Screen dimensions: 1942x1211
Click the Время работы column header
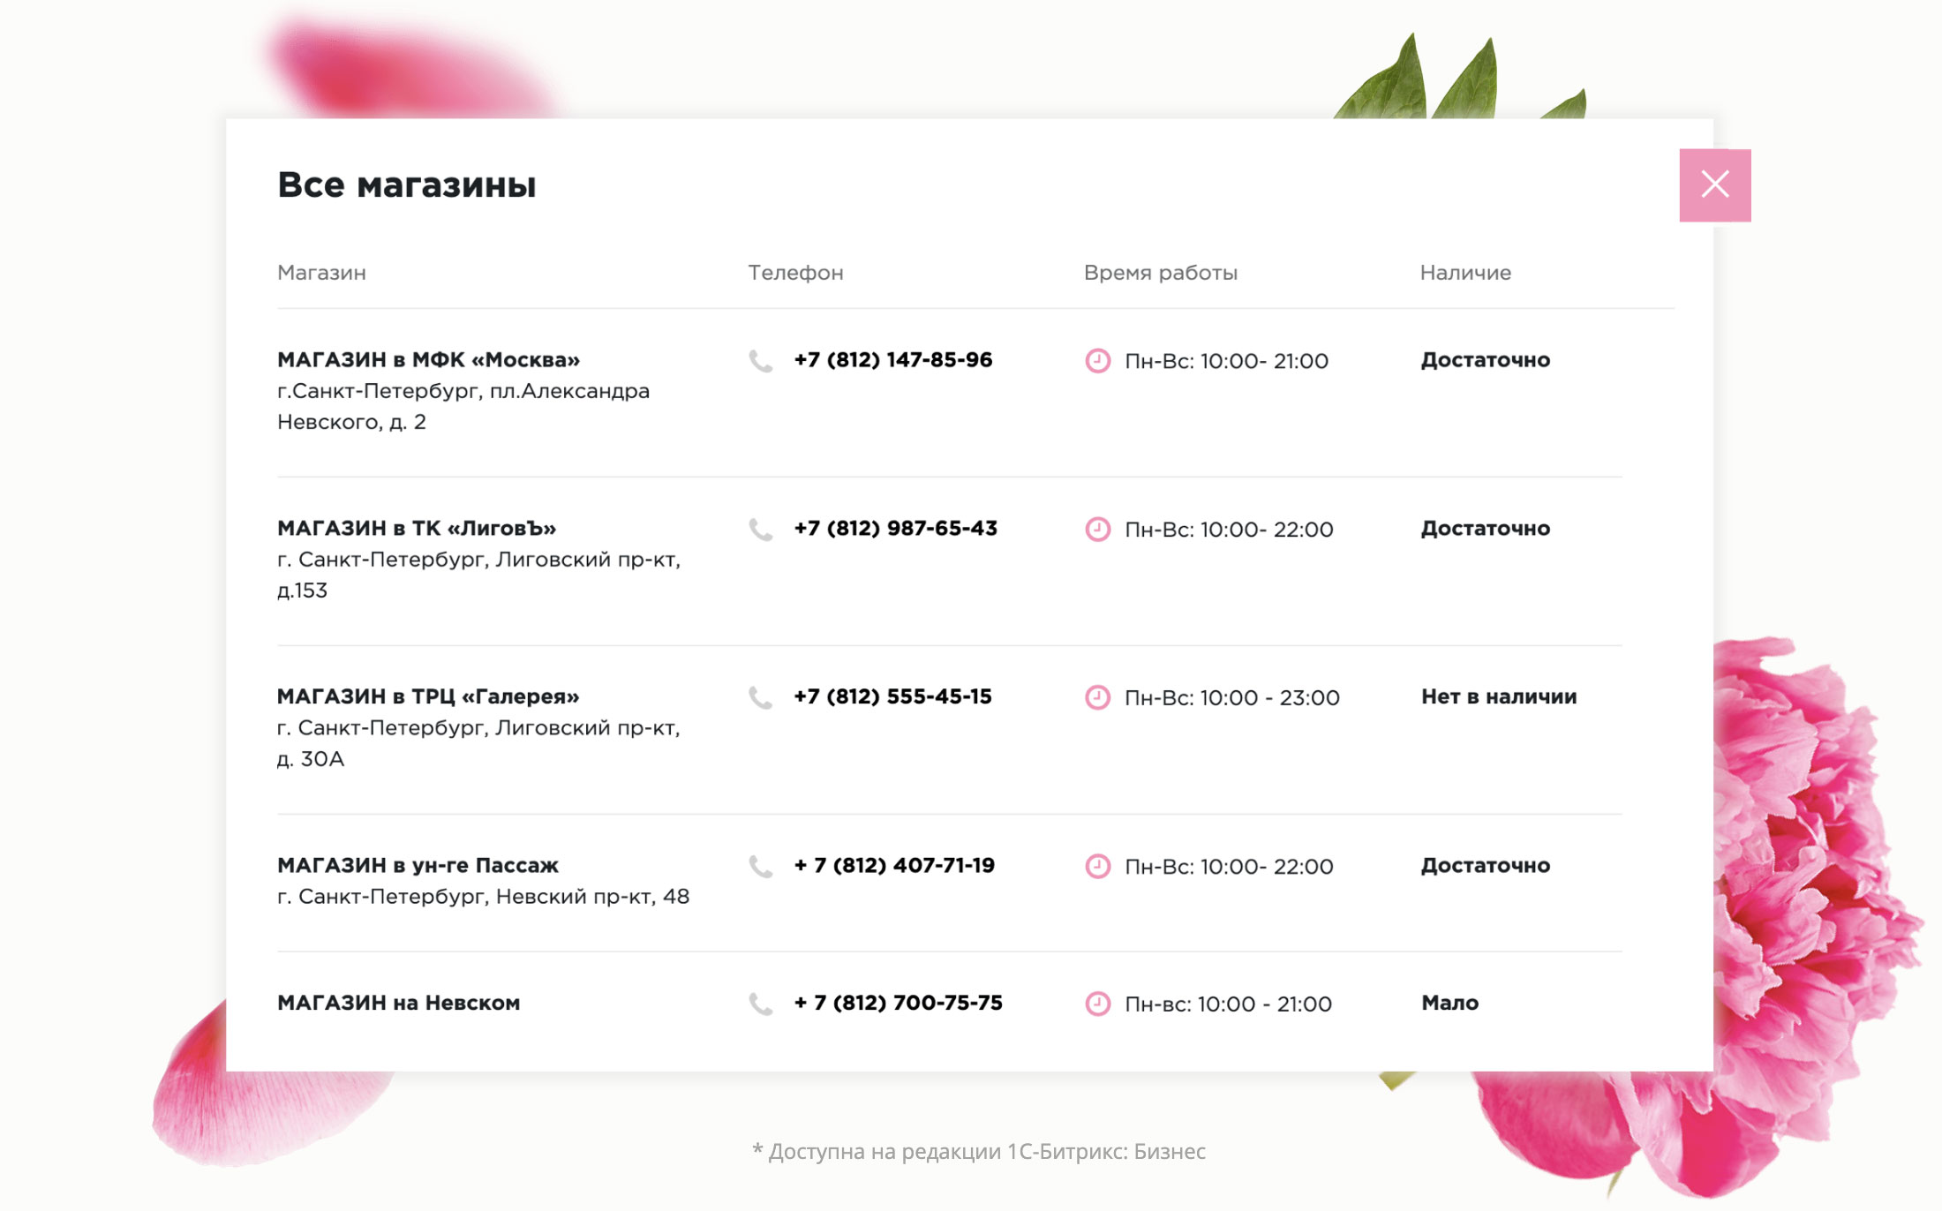pos(1160,273)
